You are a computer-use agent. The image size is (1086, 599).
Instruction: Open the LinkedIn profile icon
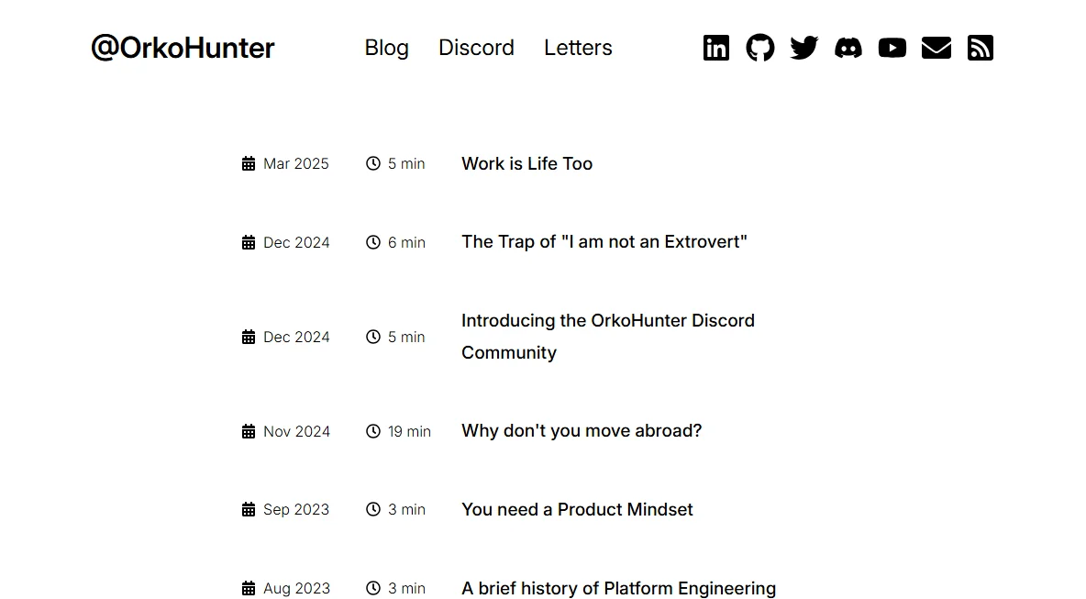pos(716,48)
